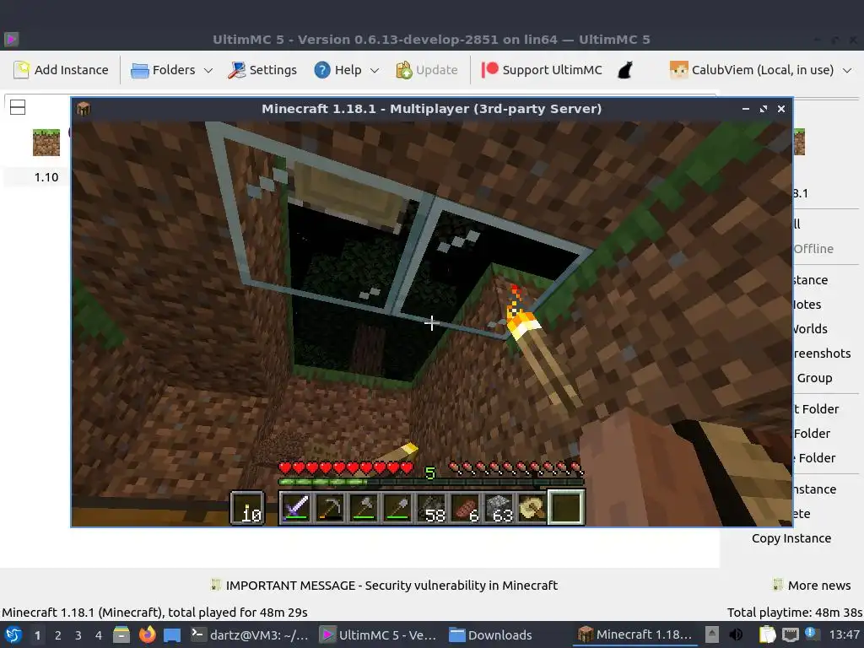Click the eject media tray icon
Image resolution: width=864 pixels, height=648 pixels.
(712, 634)
